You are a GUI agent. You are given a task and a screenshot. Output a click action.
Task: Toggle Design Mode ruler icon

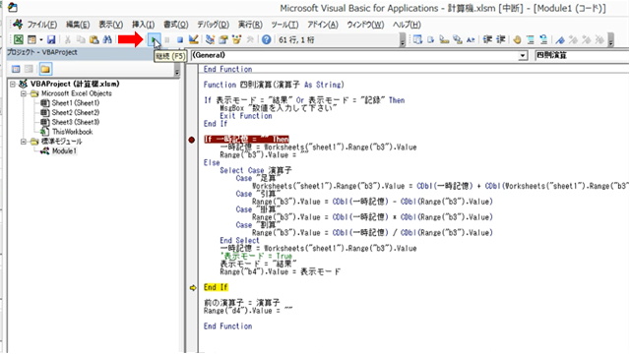(x=193, y=39)
